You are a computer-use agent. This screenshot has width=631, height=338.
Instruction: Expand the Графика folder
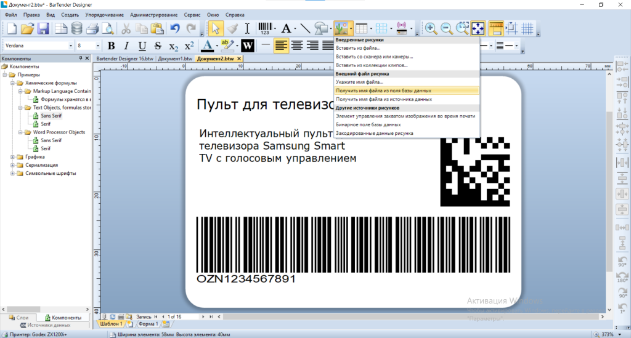(12, 157)
